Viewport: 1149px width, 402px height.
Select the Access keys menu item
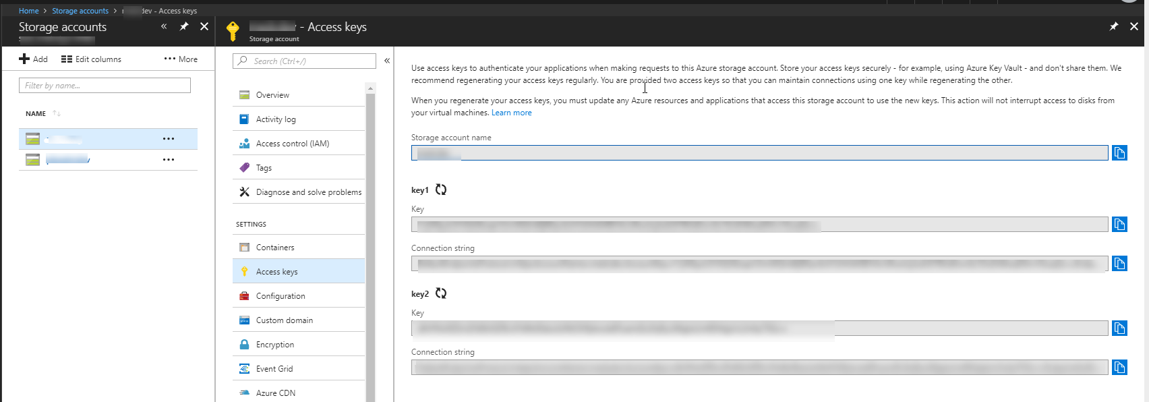pos(299,272)
